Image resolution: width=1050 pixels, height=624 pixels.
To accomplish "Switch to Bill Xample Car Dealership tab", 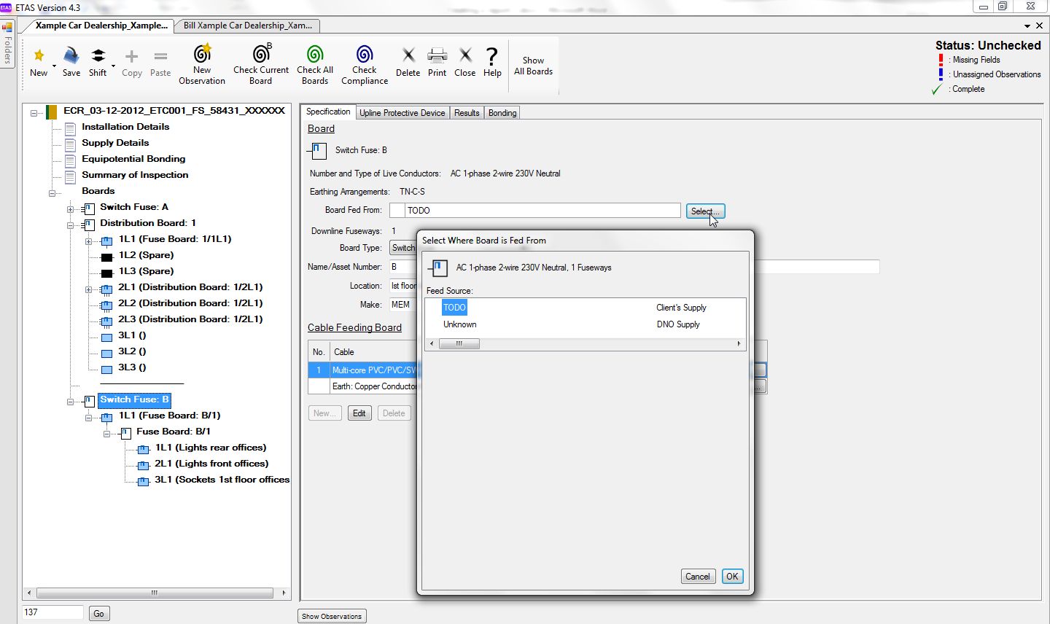I will (248, 26).
